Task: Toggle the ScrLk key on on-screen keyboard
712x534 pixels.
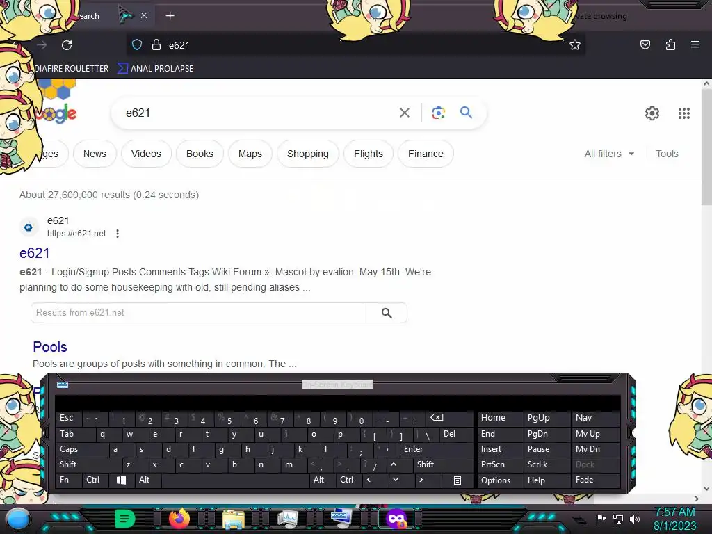Action: tap(547, 464)
